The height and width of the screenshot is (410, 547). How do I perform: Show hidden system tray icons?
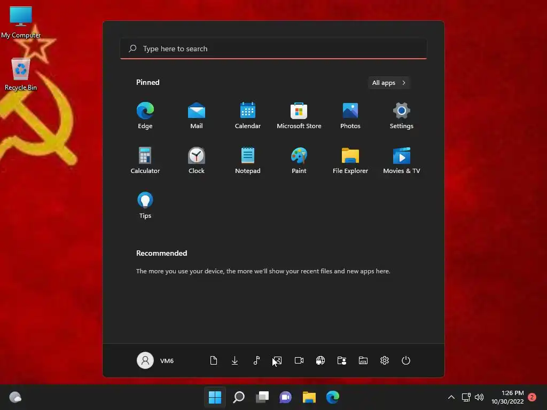(451, 397)
